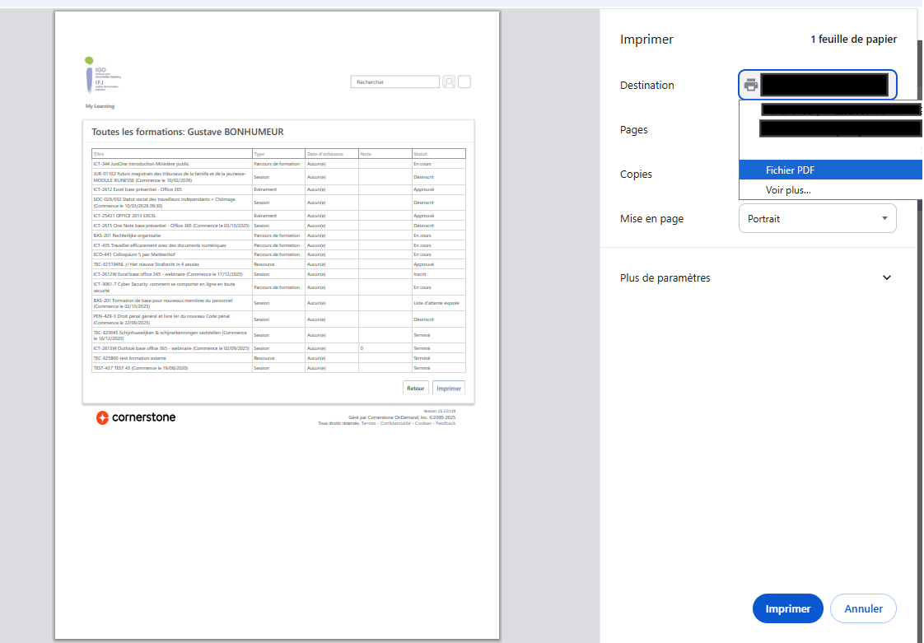The image size is (924, 643).
Task: Click the Cornerstone logo in the page footer
Action: pos(135,417)
